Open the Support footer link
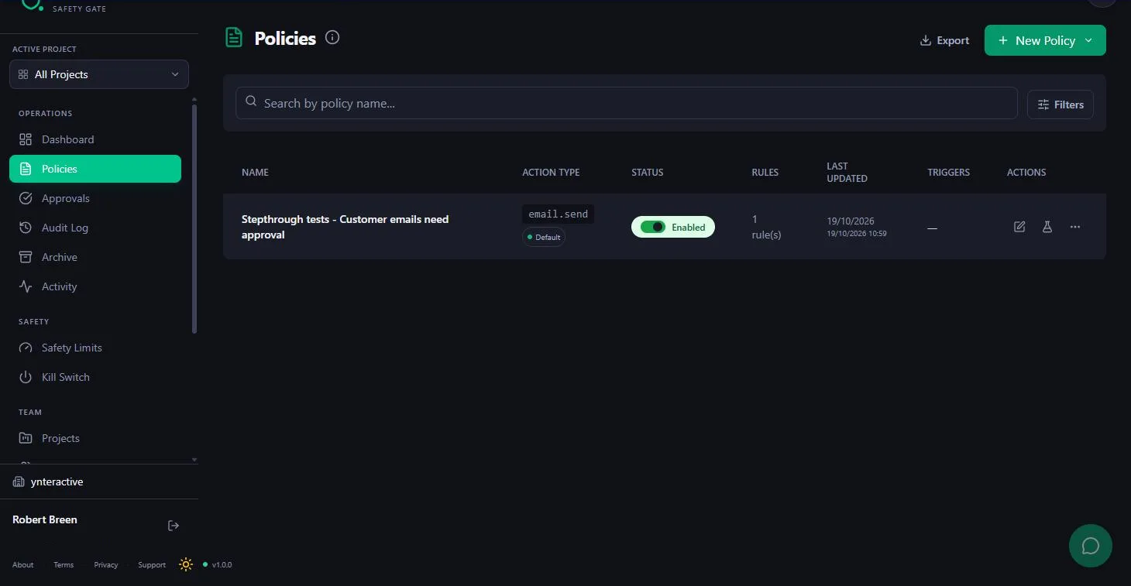The width and height of the screenshot is (1131, 586). click(152, 565)
